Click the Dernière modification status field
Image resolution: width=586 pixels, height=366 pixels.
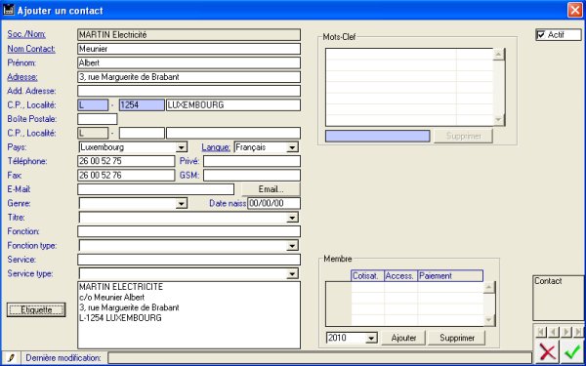pyautogui.click(x=320, y=358)
